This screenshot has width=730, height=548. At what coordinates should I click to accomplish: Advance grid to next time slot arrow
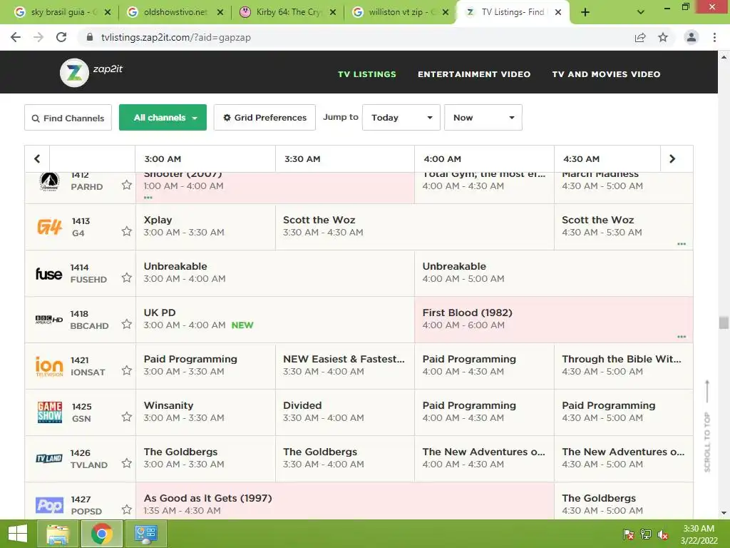(x=672, y=159)
